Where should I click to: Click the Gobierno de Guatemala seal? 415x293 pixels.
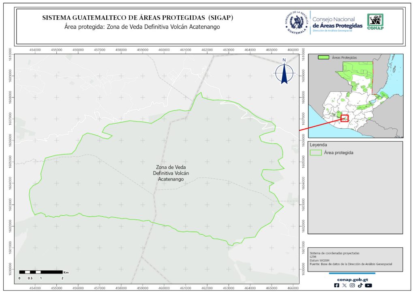(296, 23)
